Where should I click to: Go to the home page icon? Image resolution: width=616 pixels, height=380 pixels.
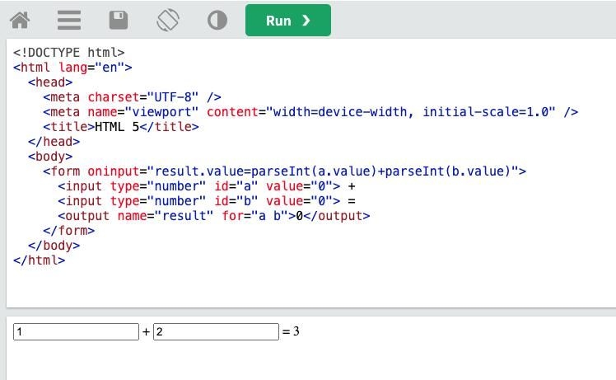20,20
